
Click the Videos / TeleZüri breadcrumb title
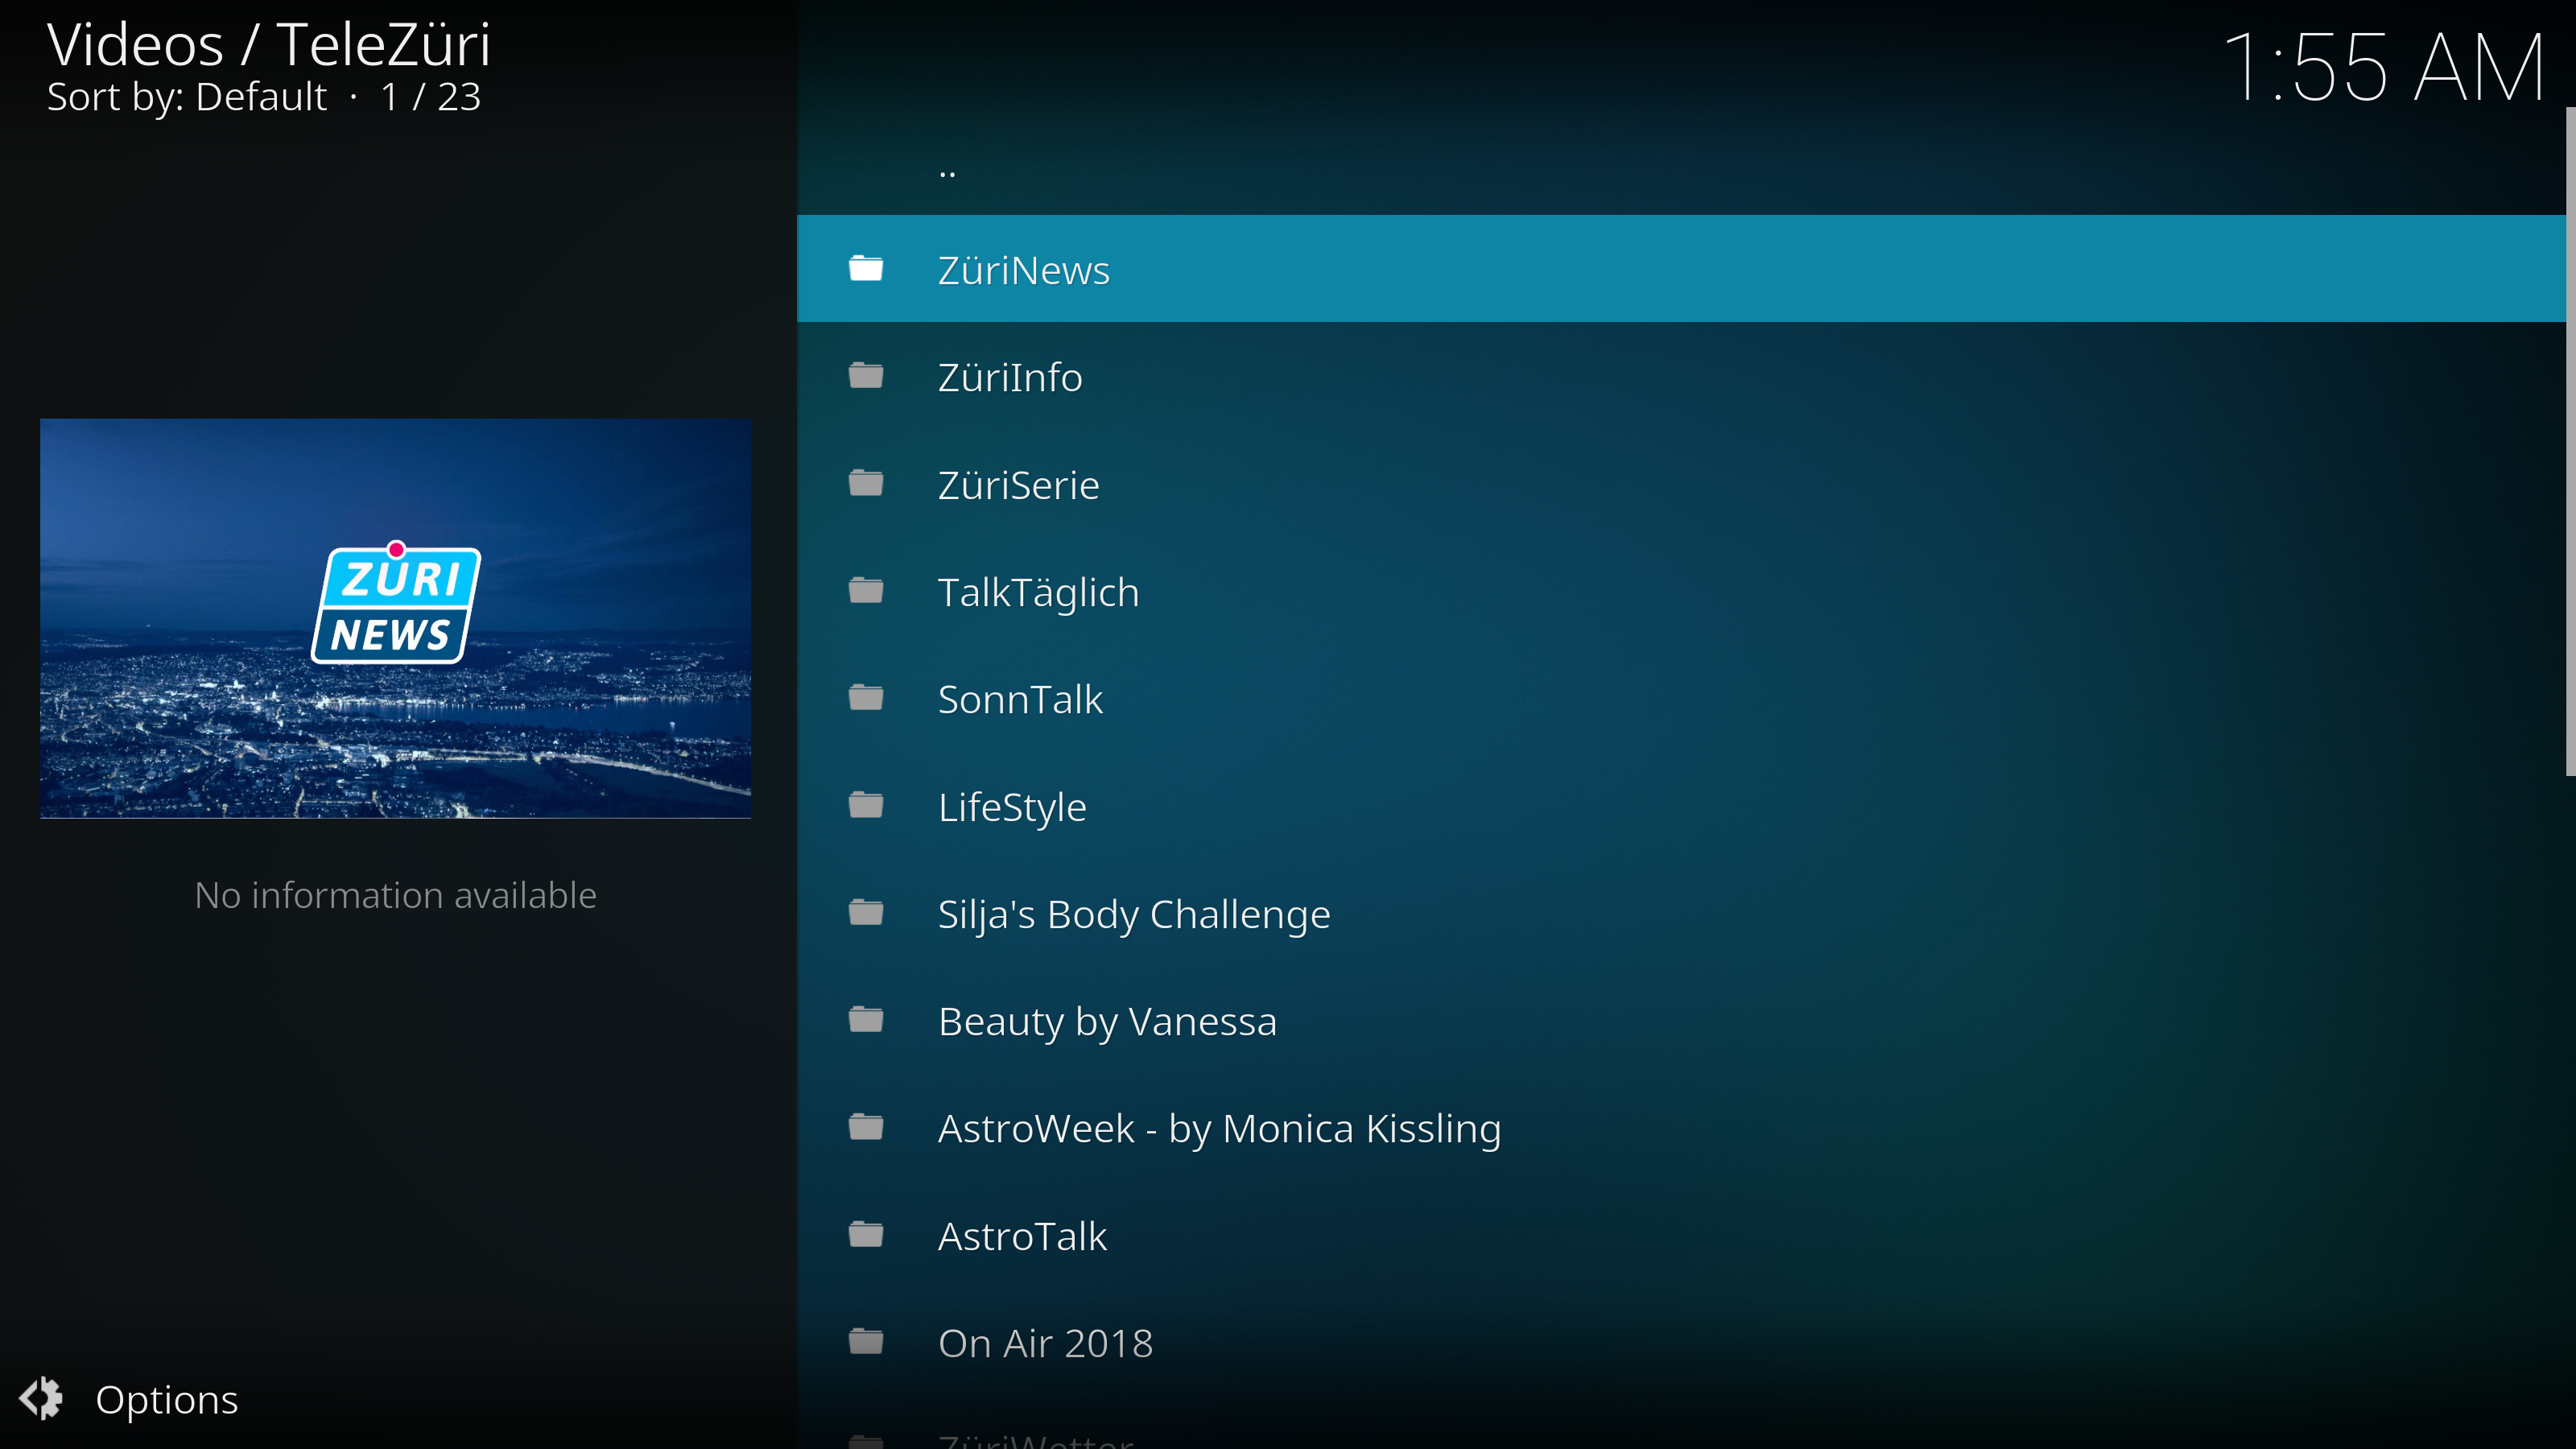coord(268,45)
